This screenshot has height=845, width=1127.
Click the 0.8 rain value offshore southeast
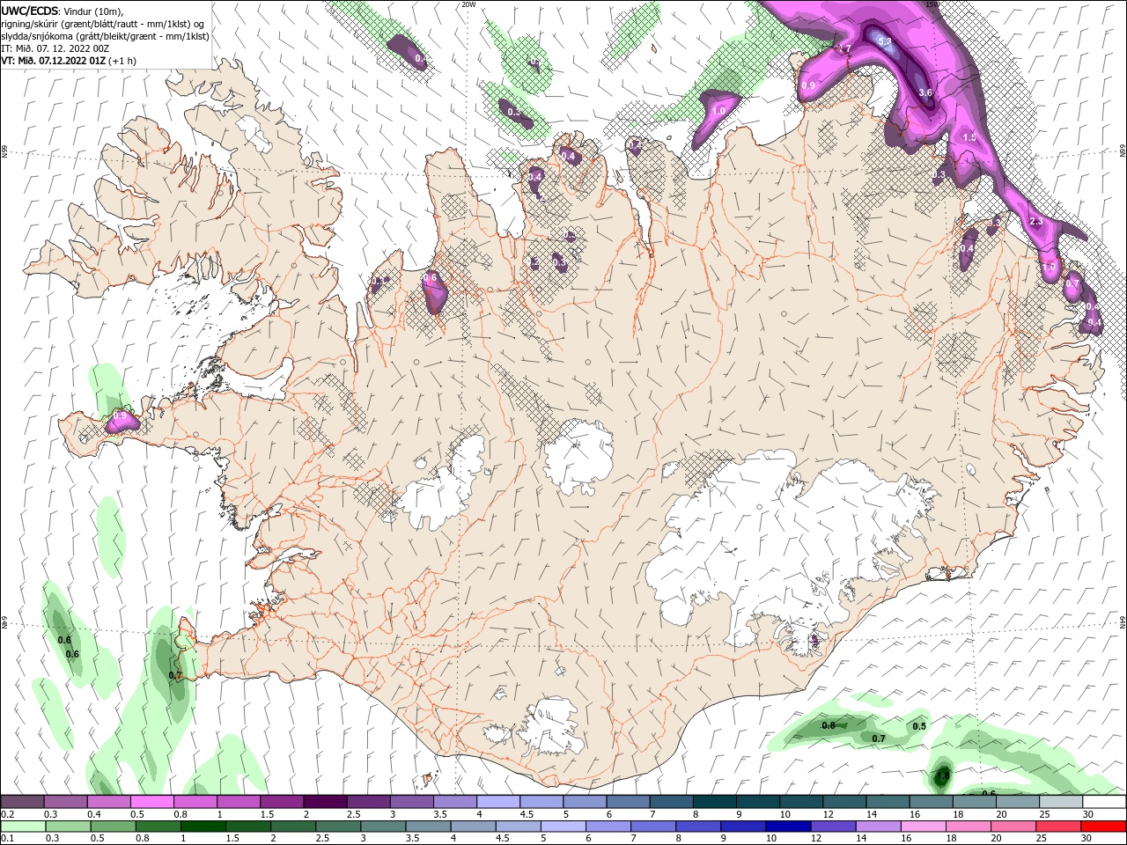click(828, 725)
